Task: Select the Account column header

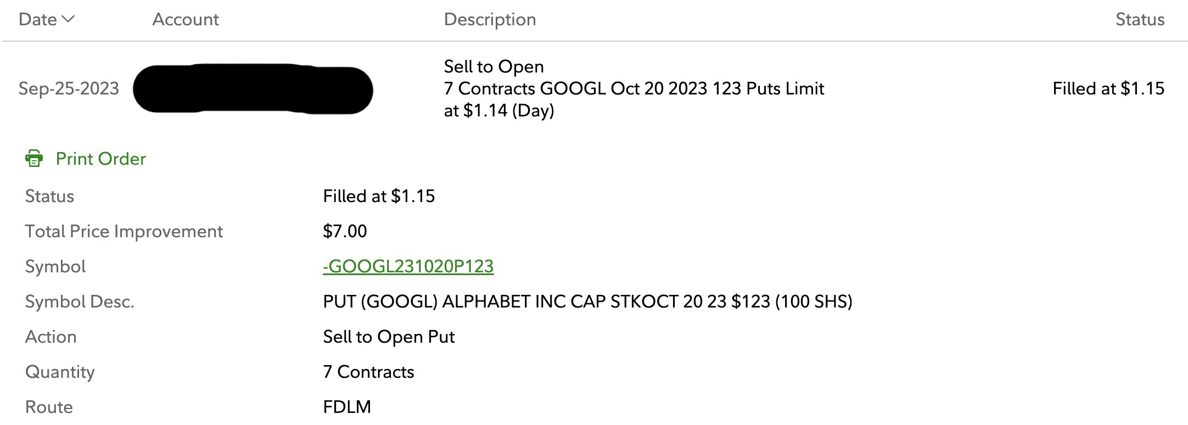Action: point(186,19)
